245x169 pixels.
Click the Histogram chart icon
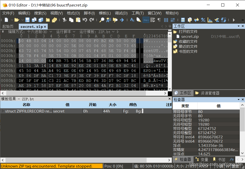tap(210, 20)
